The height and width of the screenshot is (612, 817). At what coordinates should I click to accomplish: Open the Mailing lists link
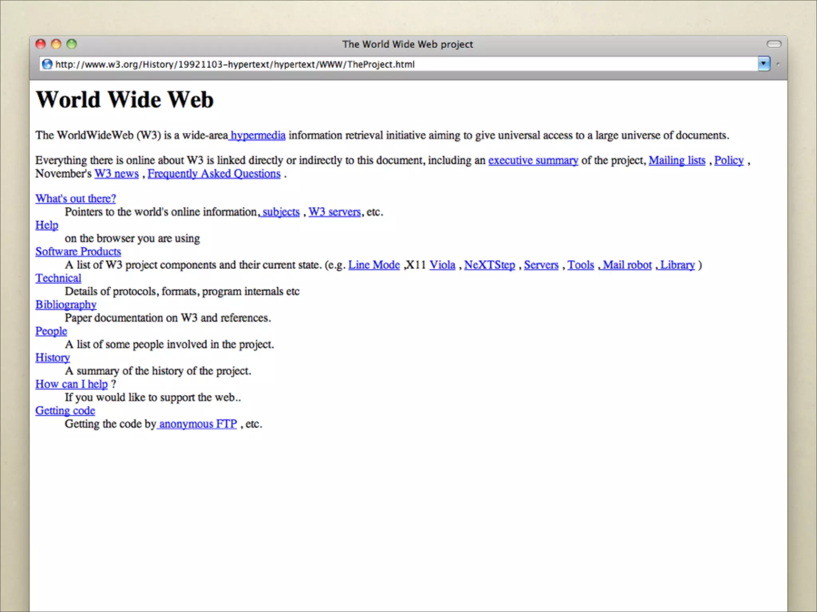pos(677,160)
